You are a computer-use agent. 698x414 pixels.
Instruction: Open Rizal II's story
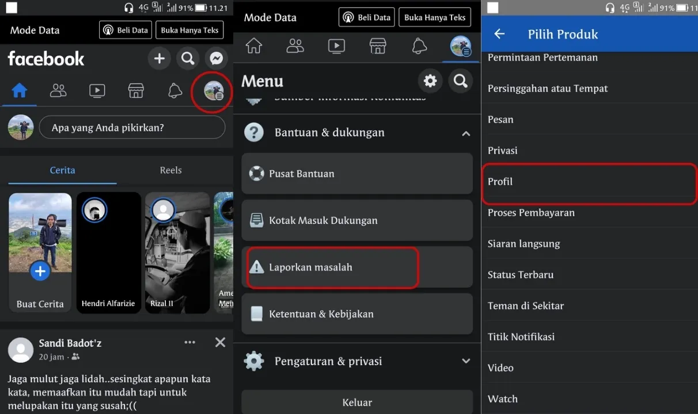click(x=177, y=253)
